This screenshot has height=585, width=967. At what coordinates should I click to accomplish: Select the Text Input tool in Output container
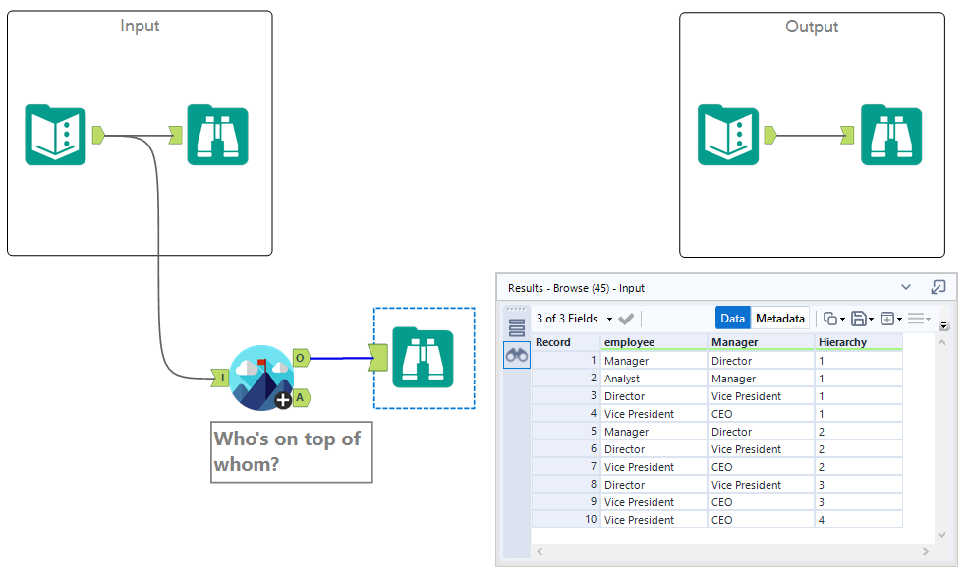[x=728, y=135]
